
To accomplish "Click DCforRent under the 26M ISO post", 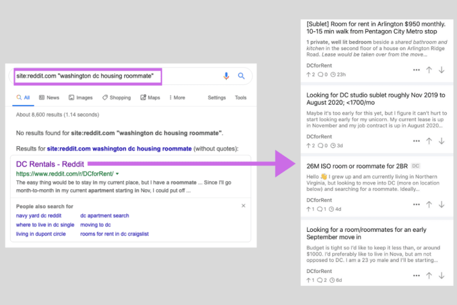I will click(x=319, y=200).
